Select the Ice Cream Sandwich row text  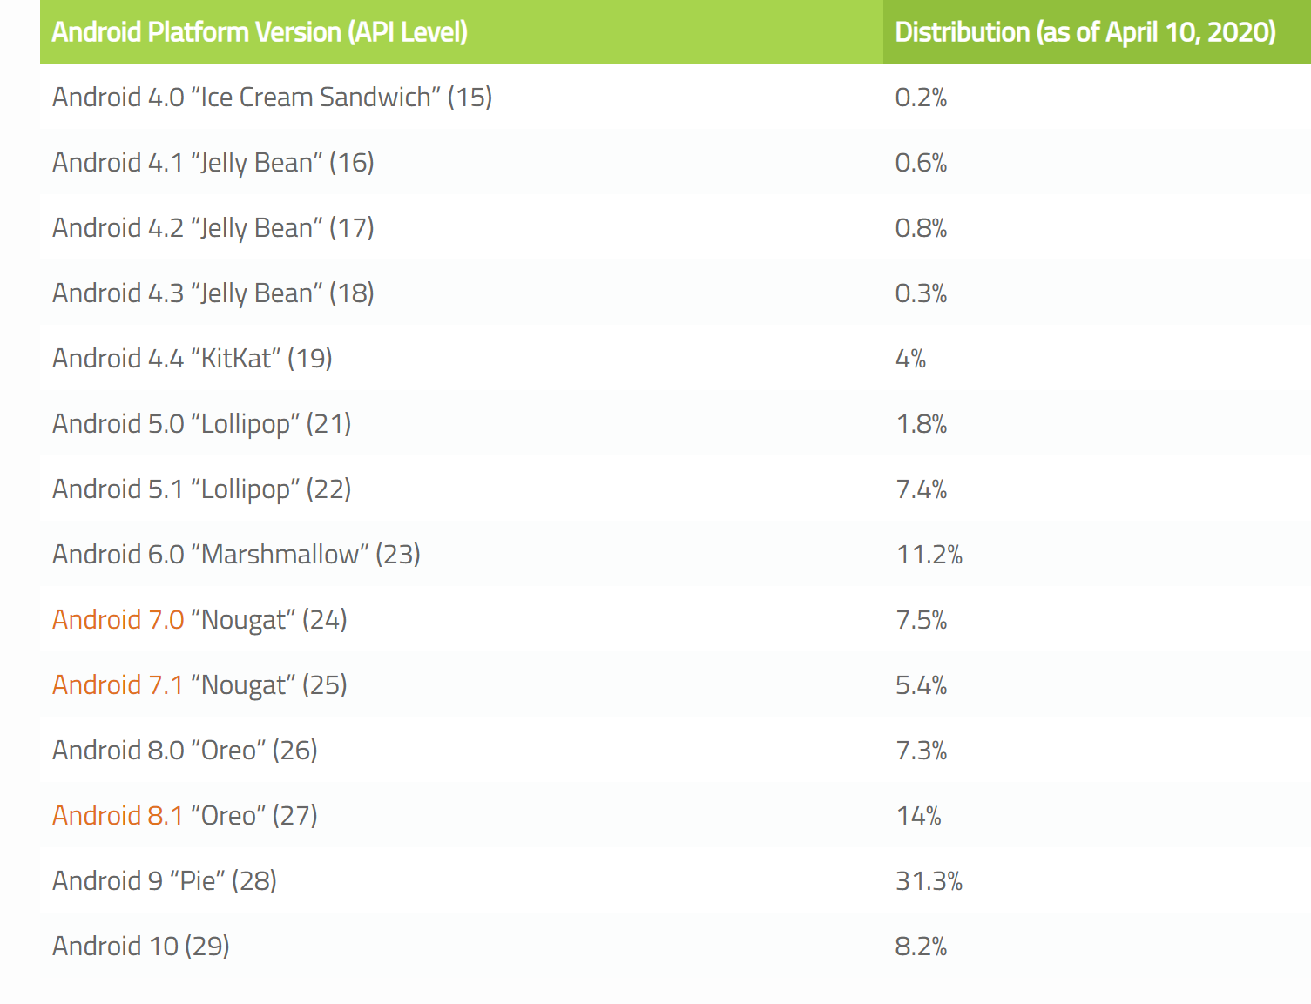click(272, 98)
